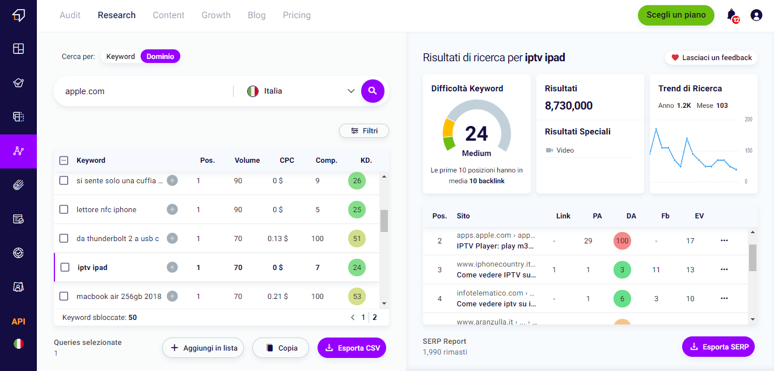The height and width of the screenshot is (371, 774).
Task: Open the browser-window check icon in sidebar
Action: pos(18,219)
